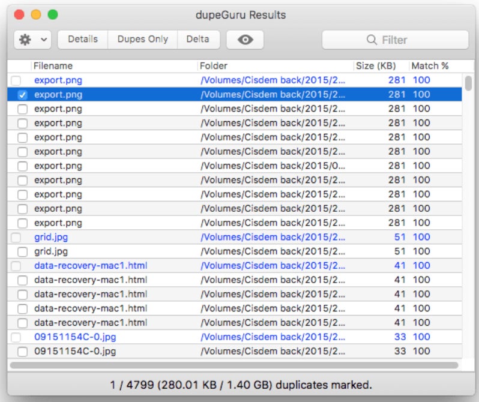Click match 100 in highlighted export.png row
The image size is (479, 402).
click(421, 94)
